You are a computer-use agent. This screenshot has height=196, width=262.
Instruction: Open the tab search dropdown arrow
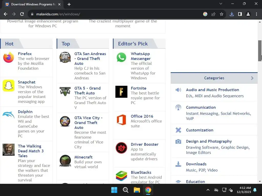pyautogui.click(x=221, y=4)
